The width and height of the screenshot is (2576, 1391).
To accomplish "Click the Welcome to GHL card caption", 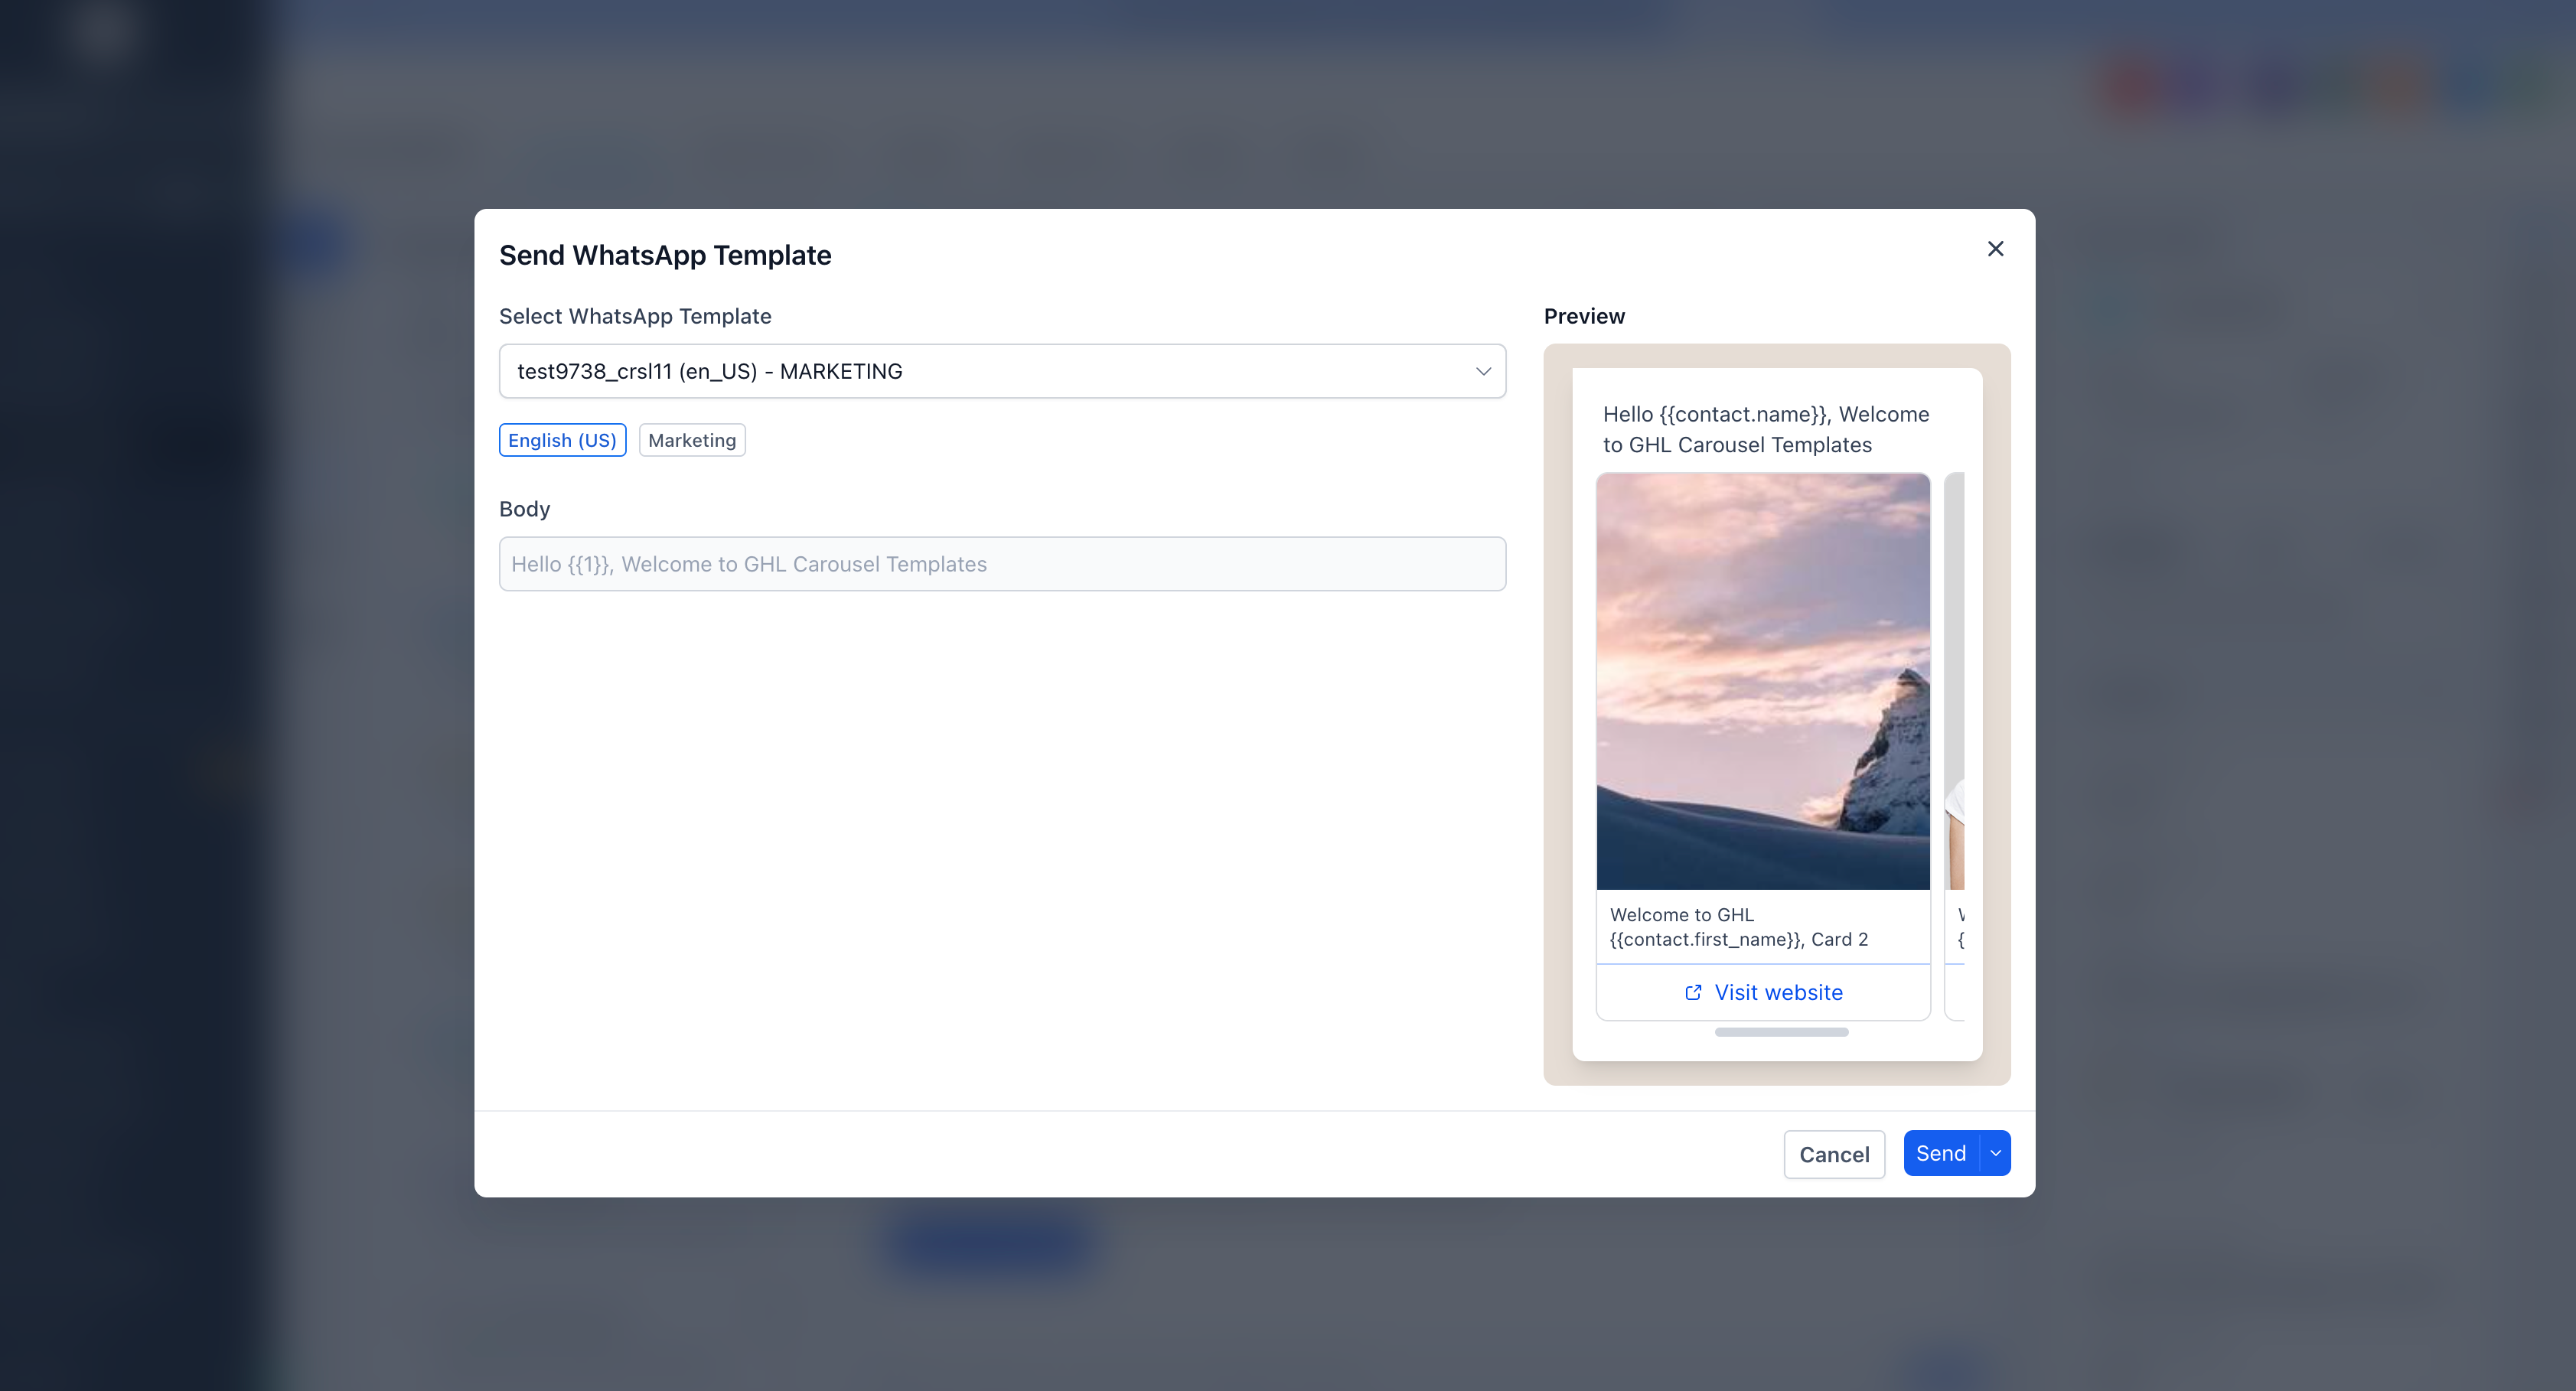I will click(x=1738, y=927).
